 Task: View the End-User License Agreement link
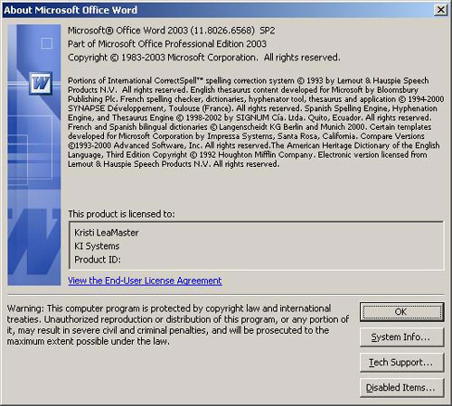pyautogui.click(x=145, y=281)
